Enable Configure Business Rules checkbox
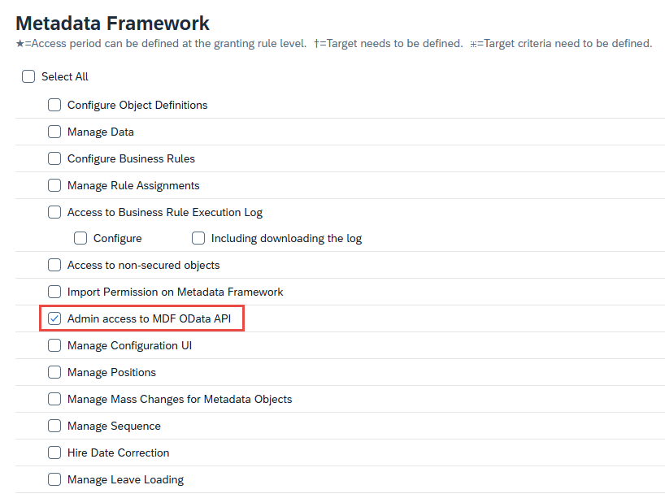Image resolution: width=665 pixels, height=498 pixels. tap(54, 158)
